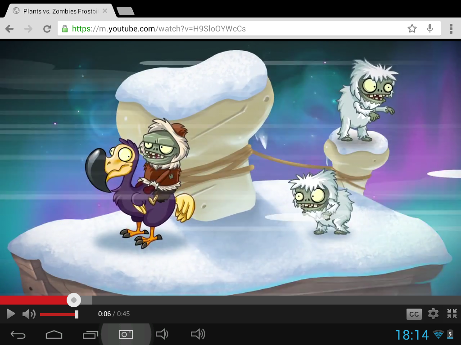Screen dimensions: 461x345
Task: Close the Plants vs. Zombies tab
Action: coord(105,11)
